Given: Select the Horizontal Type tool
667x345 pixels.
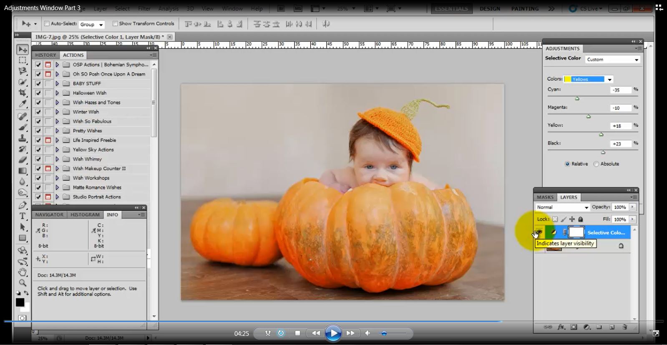Looking at the screenshot, I should coord(23,216).
